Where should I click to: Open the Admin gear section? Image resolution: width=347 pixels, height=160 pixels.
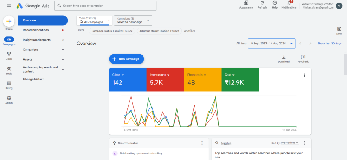click(x=9, y=100)
